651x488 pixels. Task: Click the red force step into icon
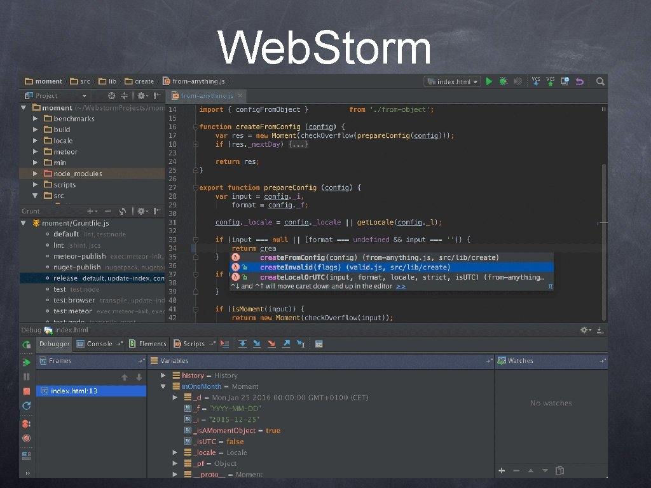click(x=271, y=344)
